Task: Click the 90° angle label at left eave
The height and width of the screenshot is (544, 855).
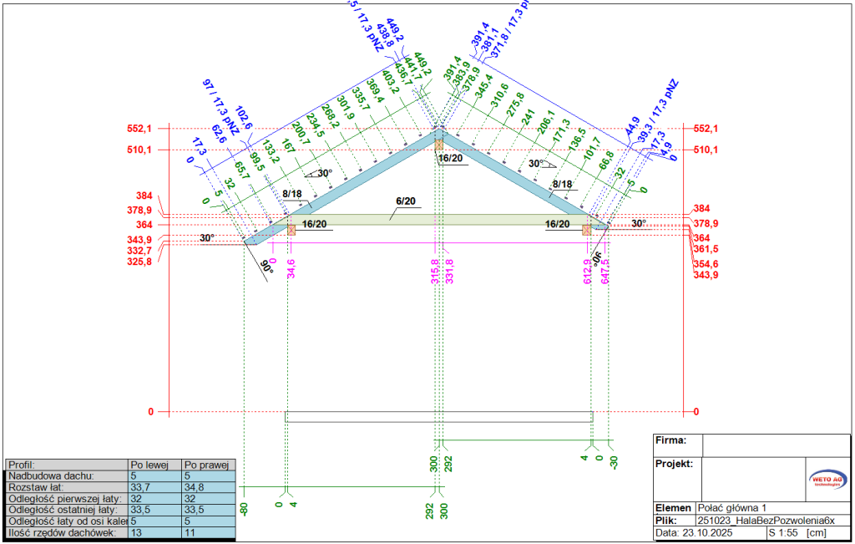Action: point(267,269)
